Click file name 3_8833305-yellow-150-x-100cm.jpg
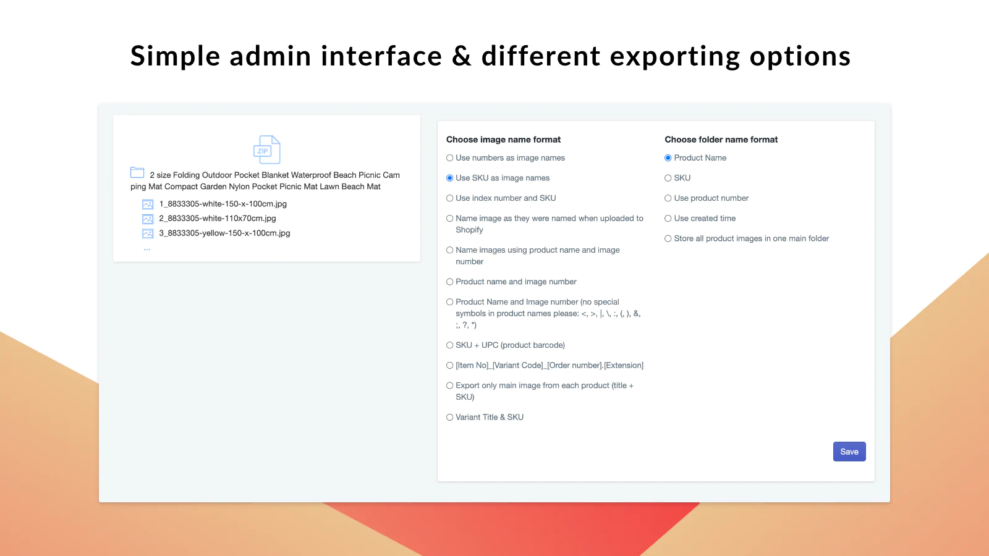Screen dimensions: 989x556 [x=224, y=233]
